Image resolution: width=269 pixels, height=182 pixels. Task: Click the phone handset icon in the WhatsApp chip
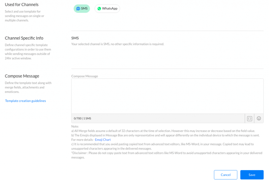99,8
